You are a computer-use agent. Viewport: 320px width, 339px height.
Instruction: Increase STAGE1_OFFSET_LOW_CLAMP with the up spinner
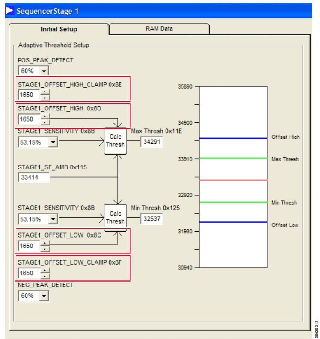(x=45, y=270)
